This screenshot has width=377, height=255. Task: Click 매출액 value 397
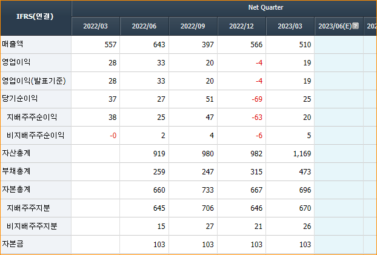point(208,44)
